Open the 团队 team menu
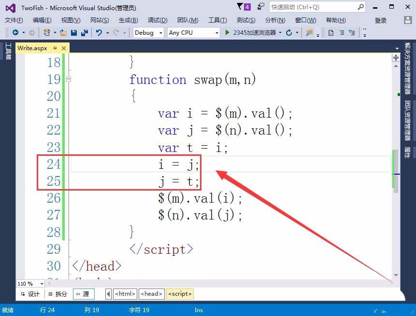Image resolution: width=416 pixels, height=316 pixels. pos(188,20)
